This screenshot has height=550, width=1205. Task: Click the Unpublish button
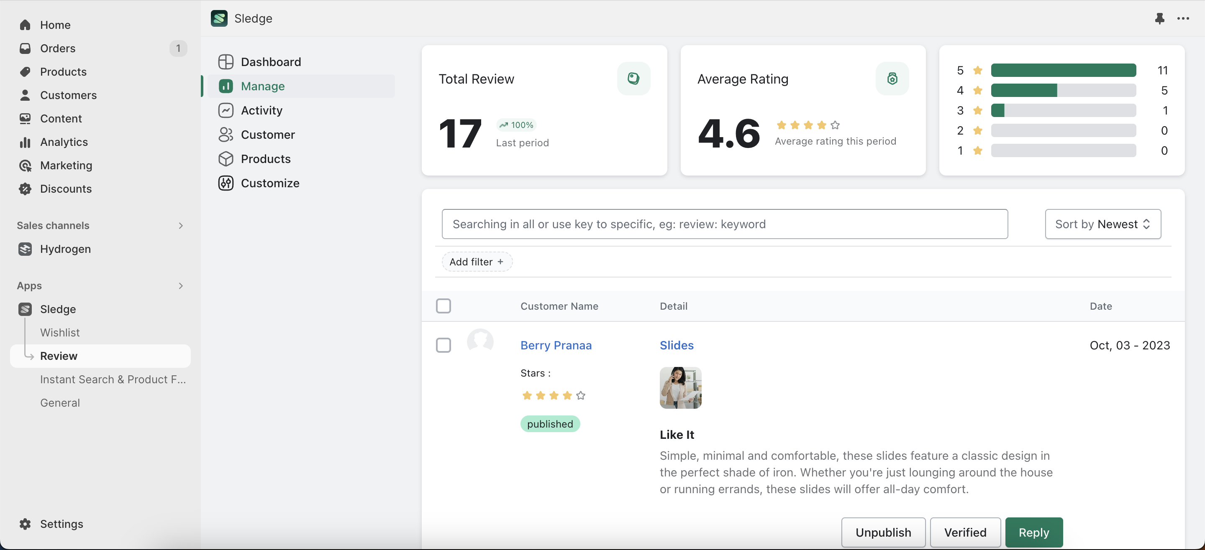(883, 532)
